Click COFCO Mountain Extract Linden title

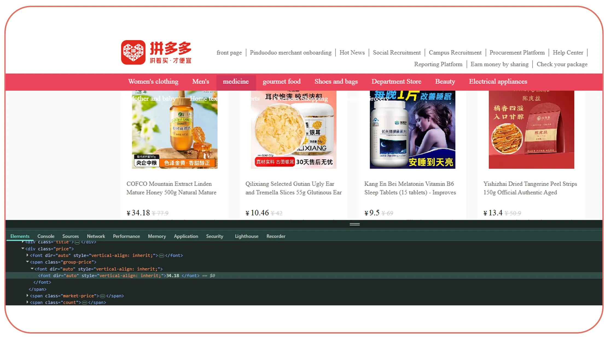[x=171, y=188]
